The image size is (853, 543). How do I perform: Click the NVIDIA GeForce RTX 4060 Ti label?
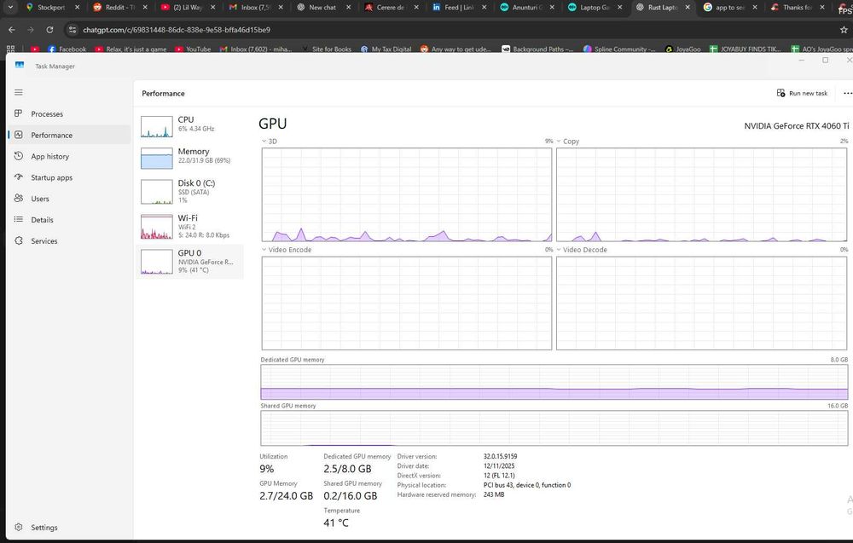(x=797, y=126)
